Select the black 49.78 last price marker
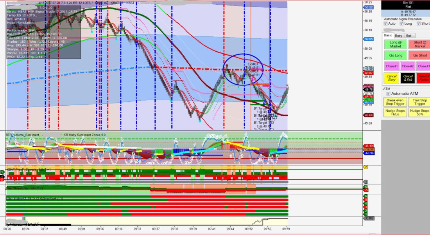The width and height of the screenshot is (430, 235). click(368, 90)
